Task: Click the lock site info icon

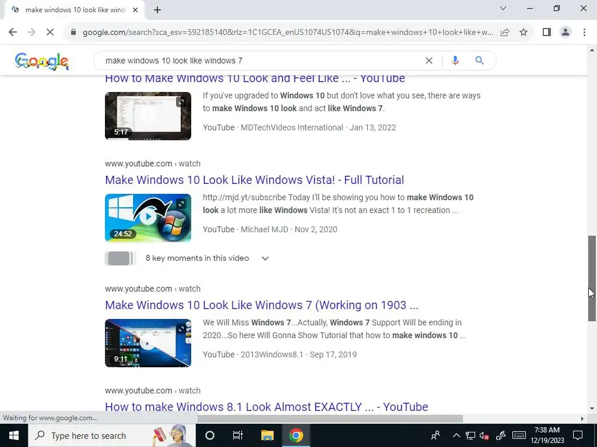Action: point(73,33)
